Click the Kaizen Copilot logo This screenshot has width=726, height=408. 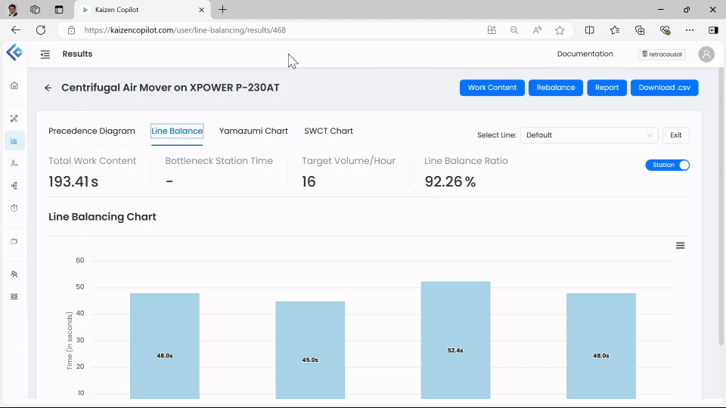tap(14, 53)
